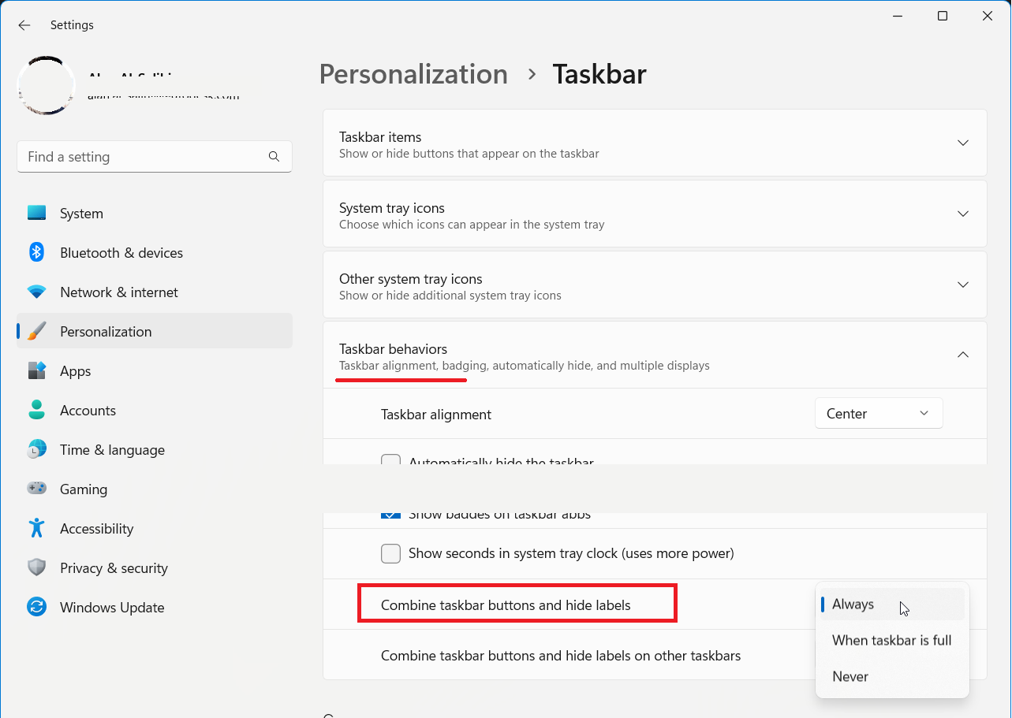
Task: Click the Accounts person icon
Action: 37,411
